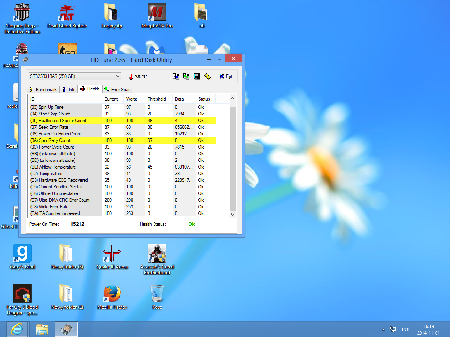Select the oli folder on desktop
Image resolution: width=450 pixels, height=337 pixels.
202,16
